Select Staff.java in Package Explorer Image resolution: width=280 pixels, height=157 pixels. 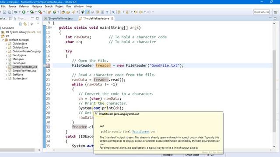(17, 75)
